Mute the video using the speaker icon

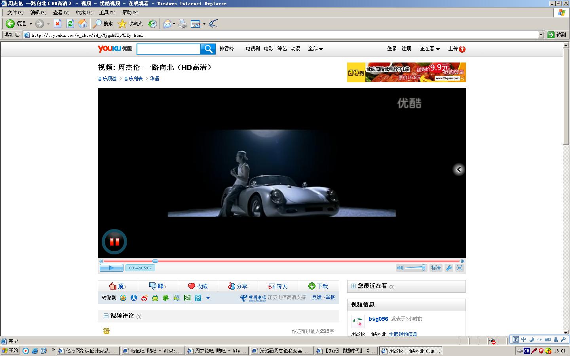(x=400, y=268)
